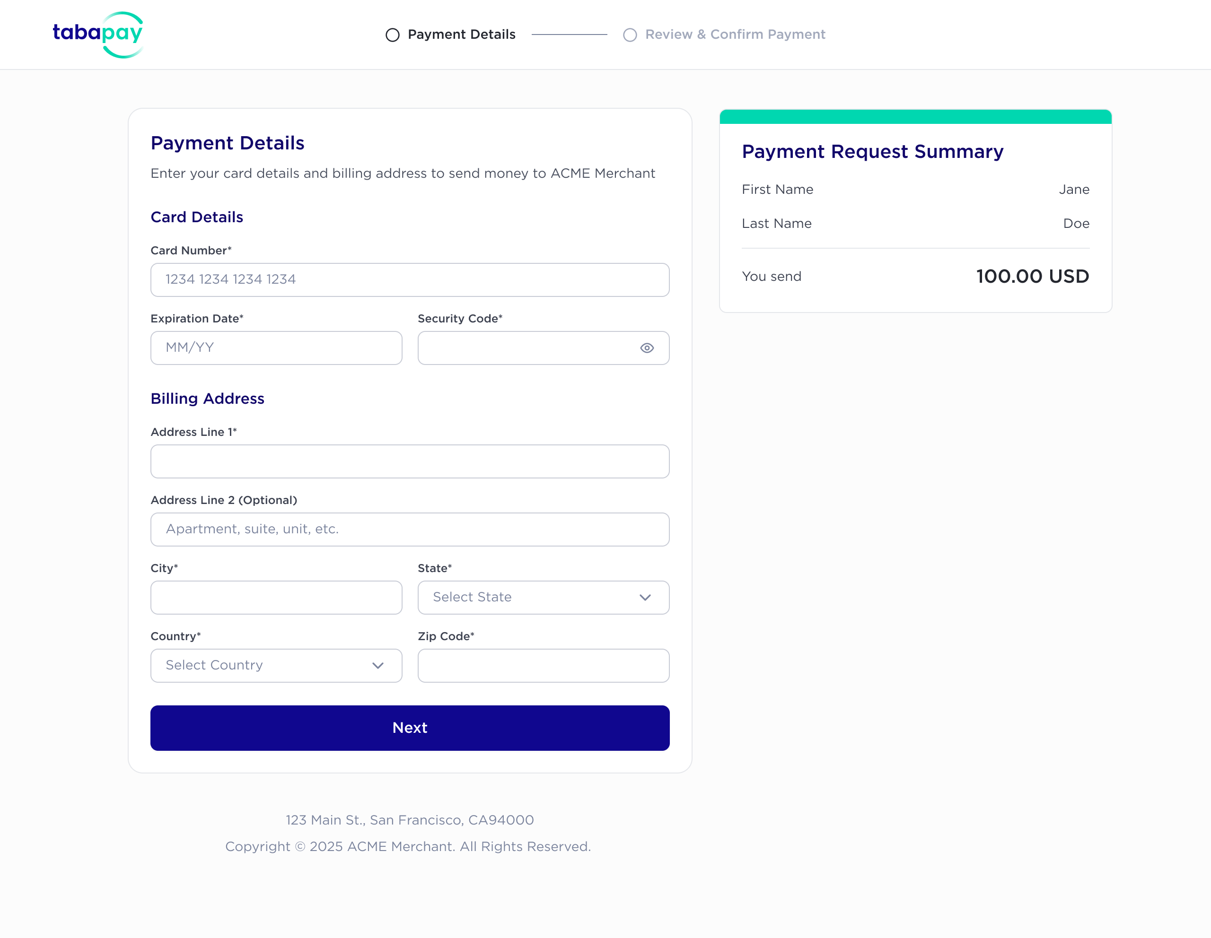Click the Address Line 2 apartment field
The height and width of the screenshot is (938, 1211).
410,530
